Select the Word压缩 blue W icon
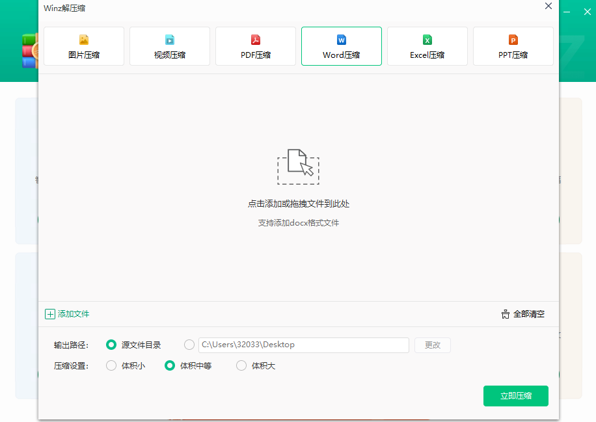Image resolution: width=596 pixels, height=422 pixels. [x=340, y=39]
